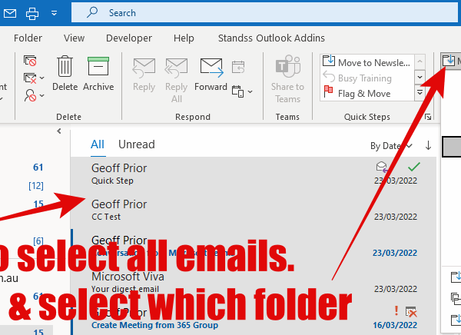461x335 pixels.
Task: Reverse sort order with the down arrow
Action: [x=429, y=145]
